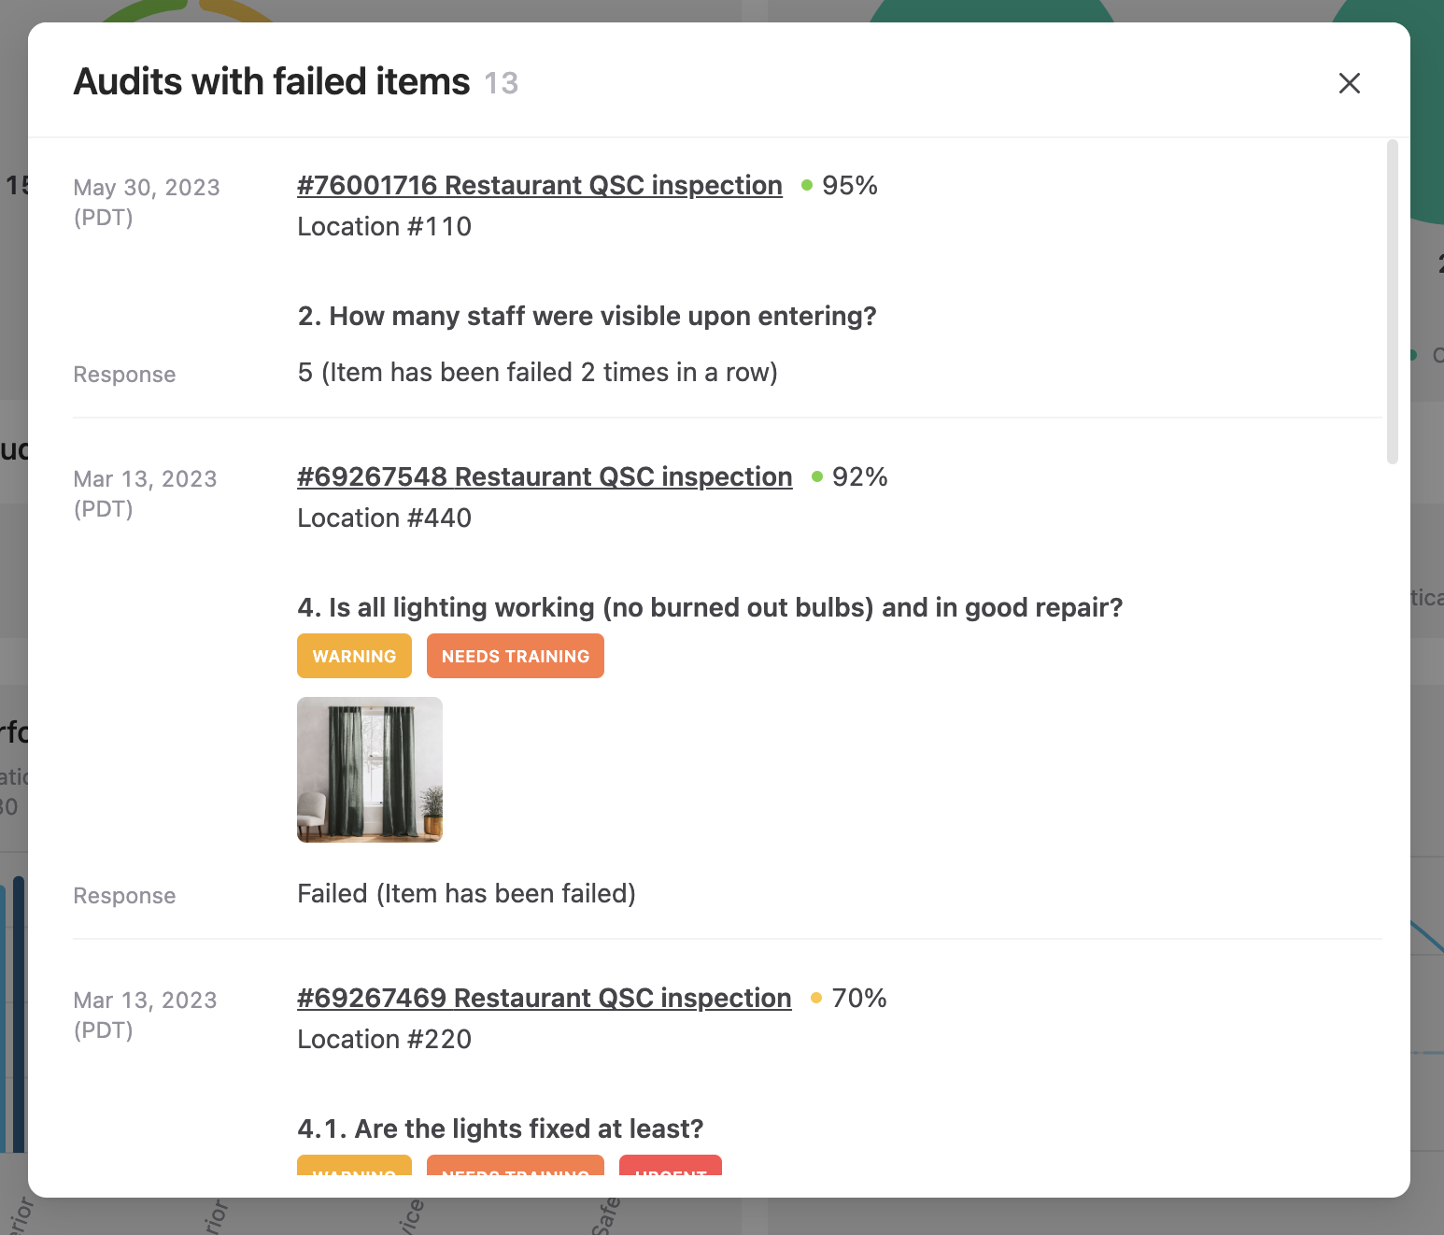Screen dimensions: 1444x1235
Task: Click the question about lighting working
Action: [x=709, y=607]
